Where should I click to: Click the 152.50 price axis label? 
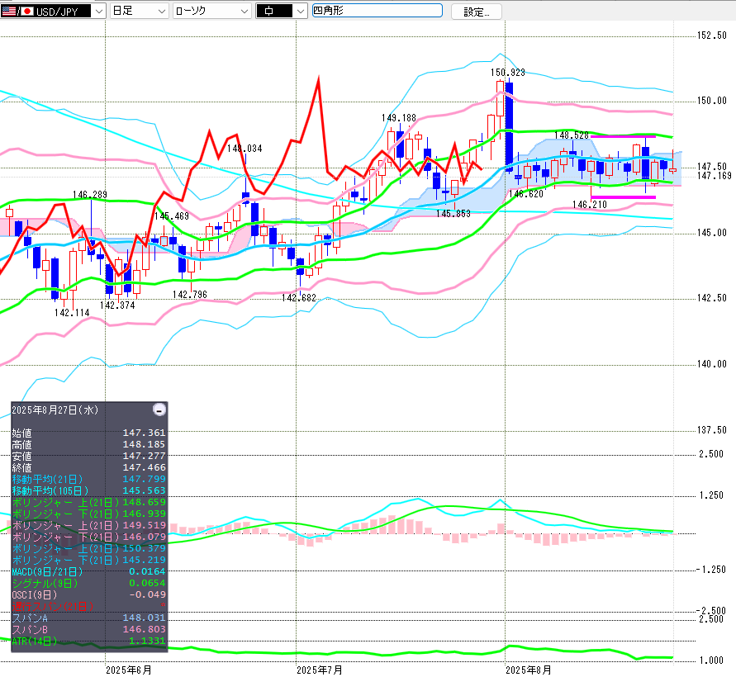point(711,36)
